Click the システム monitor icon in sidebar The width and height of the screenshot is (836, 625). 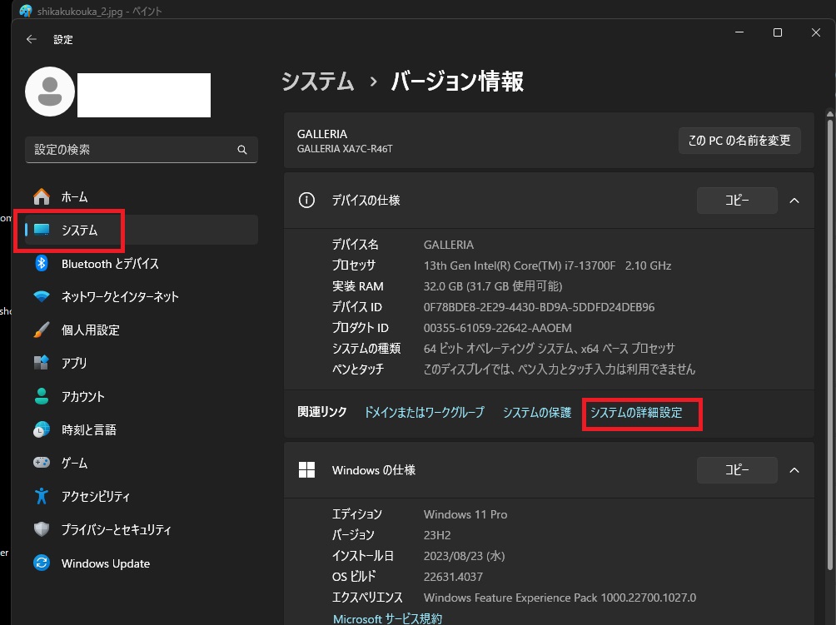pyautogui.click(x=42, y=230)
